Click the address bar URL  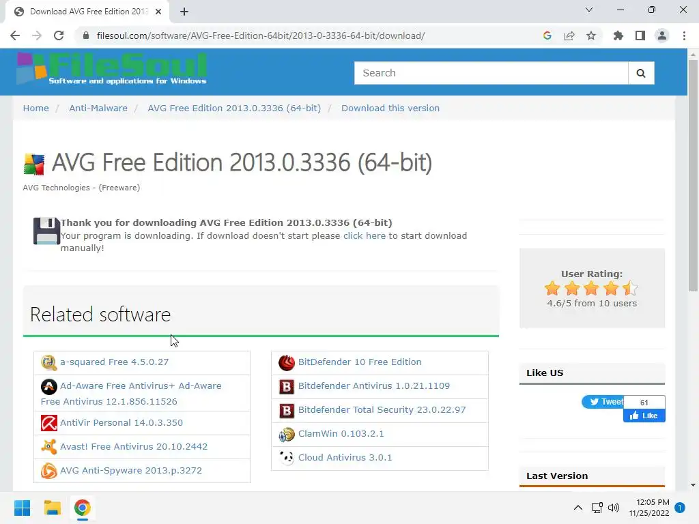(261, 35)
